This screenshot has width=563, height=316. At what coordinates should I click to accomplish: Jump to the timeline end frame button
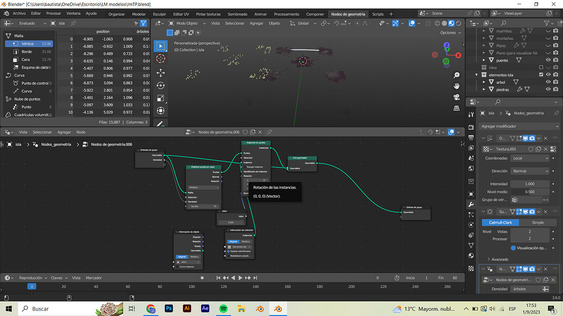(x=255, y=277)
